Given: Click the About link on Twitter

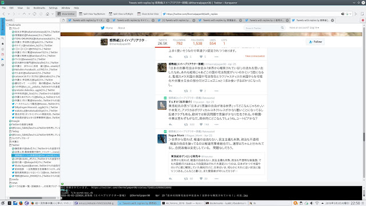Looking at the screenshot, I should coord(121,28).
